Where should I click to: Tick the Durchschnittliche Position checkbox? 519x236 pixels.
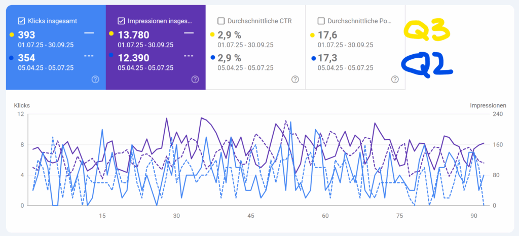click(x=321, y=21)
